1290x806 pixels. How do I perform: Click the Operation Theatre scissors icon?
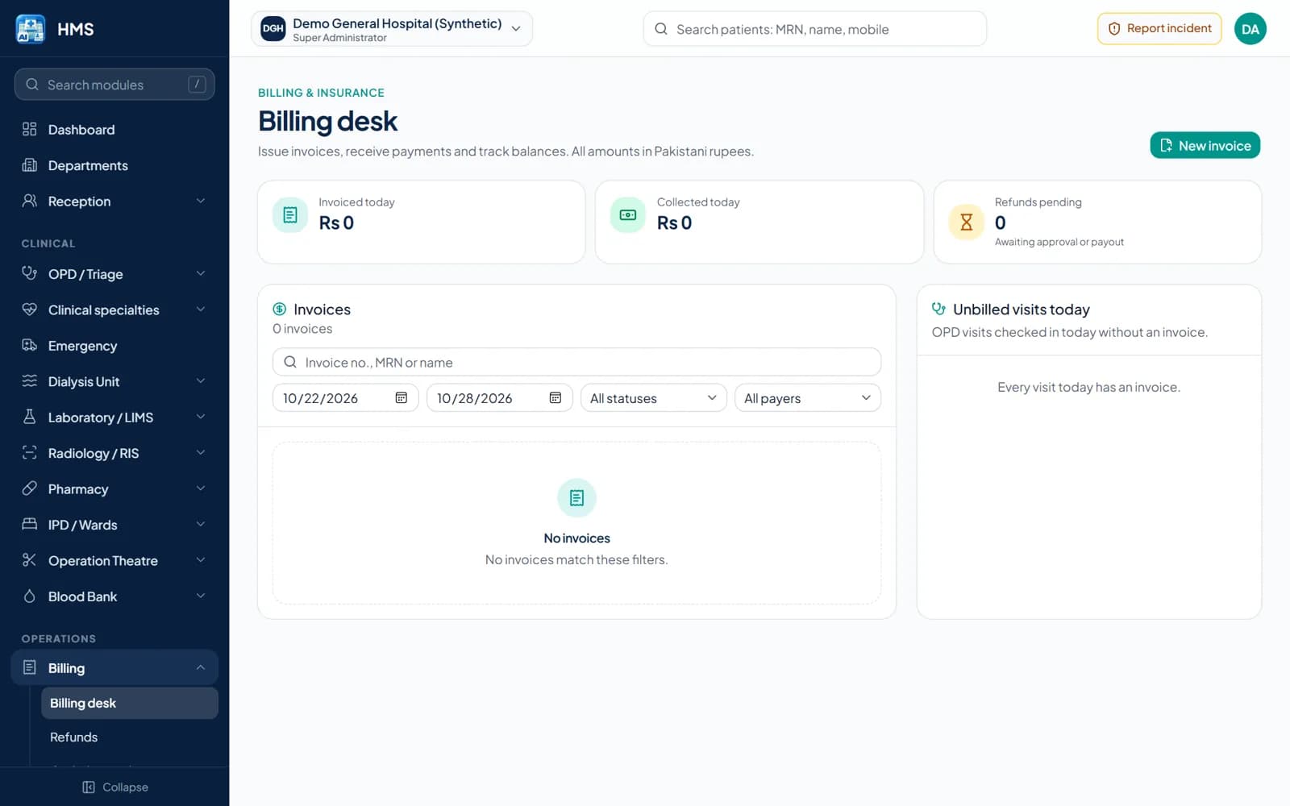pyautogui.click(x=30, y=560)
